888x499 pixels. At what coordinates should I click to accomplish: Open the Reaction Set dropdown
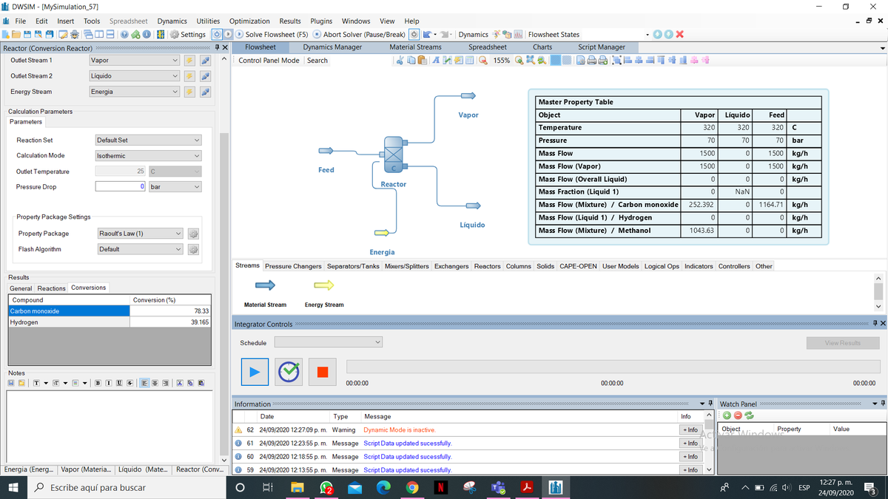(149, 140)
